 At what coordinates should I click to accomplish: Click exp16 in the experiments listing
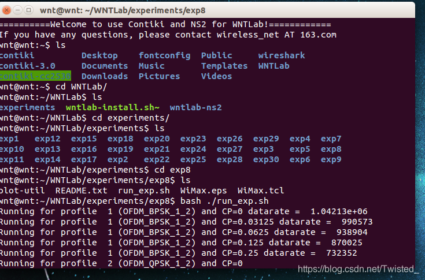pyautogui.click(x=84, y=150)
